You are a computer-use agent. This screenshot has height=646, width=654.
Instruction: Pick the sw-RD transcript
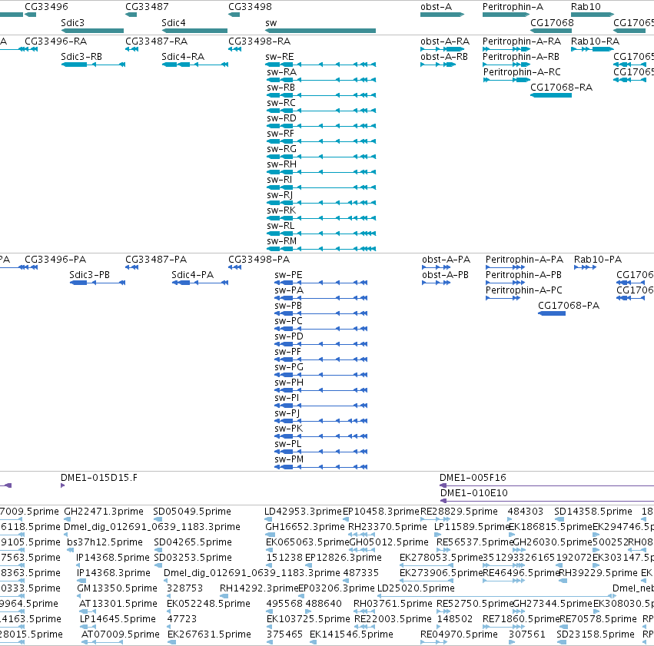click(x=321, y=126)
